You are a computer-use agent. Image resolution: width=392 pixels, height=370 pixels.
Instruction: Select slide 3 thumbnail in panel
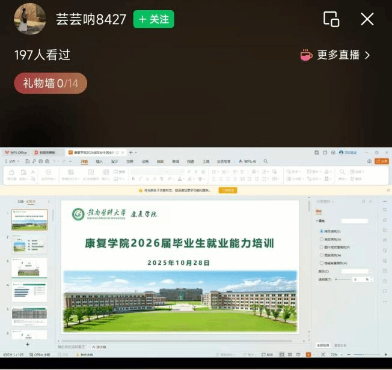(x=29, y=267)
